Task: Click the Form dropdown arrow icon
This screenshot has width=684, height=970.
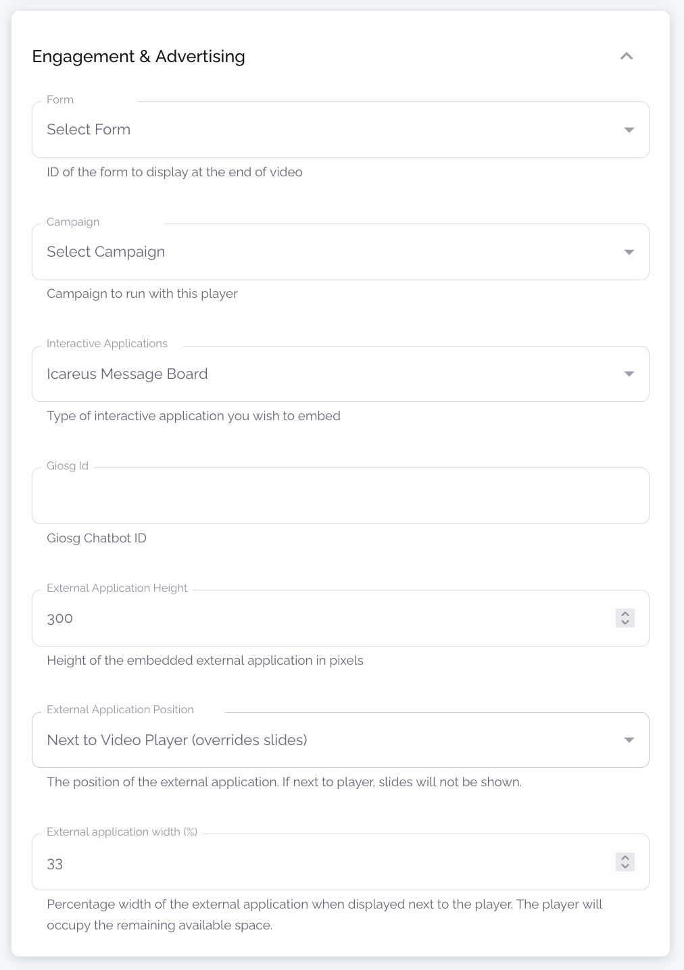Action: pos(629,130)
